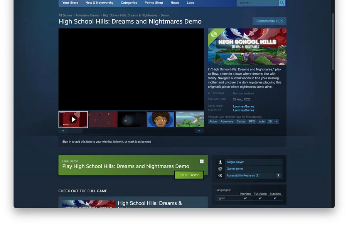This screenshot has width=347, height=226.
Task: View the green landscape screenshot thumbnail
Action: [190, 120]
